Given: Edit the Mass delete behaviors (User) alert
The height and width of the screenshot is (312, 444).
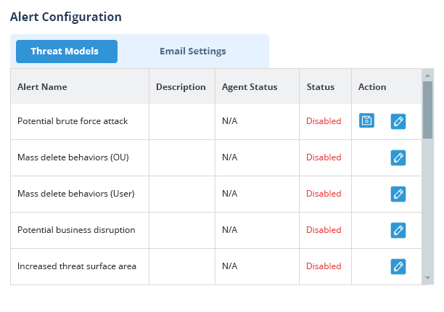Looking at the screenshot, I should [398, 194].
